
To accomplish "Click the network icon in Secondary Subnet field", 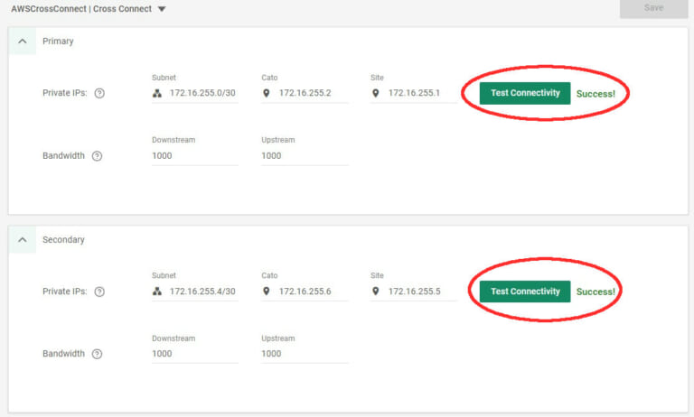I will click(x=157, y=292).
